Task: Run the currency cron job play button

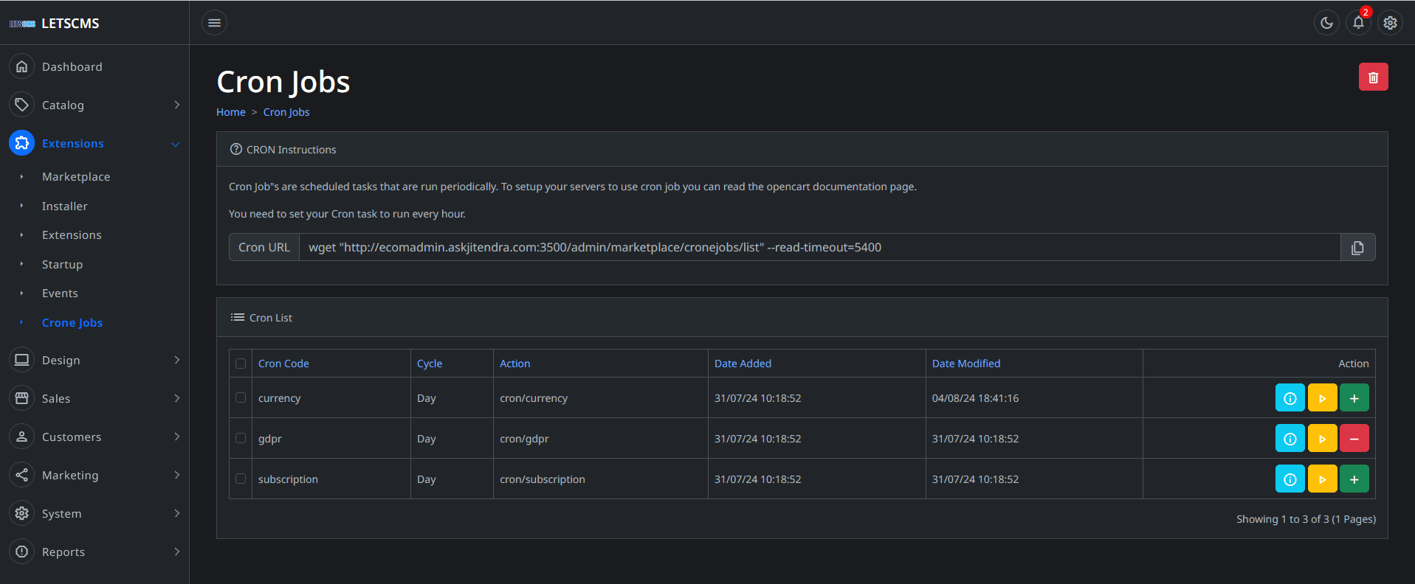Action: coord(1322,398)
